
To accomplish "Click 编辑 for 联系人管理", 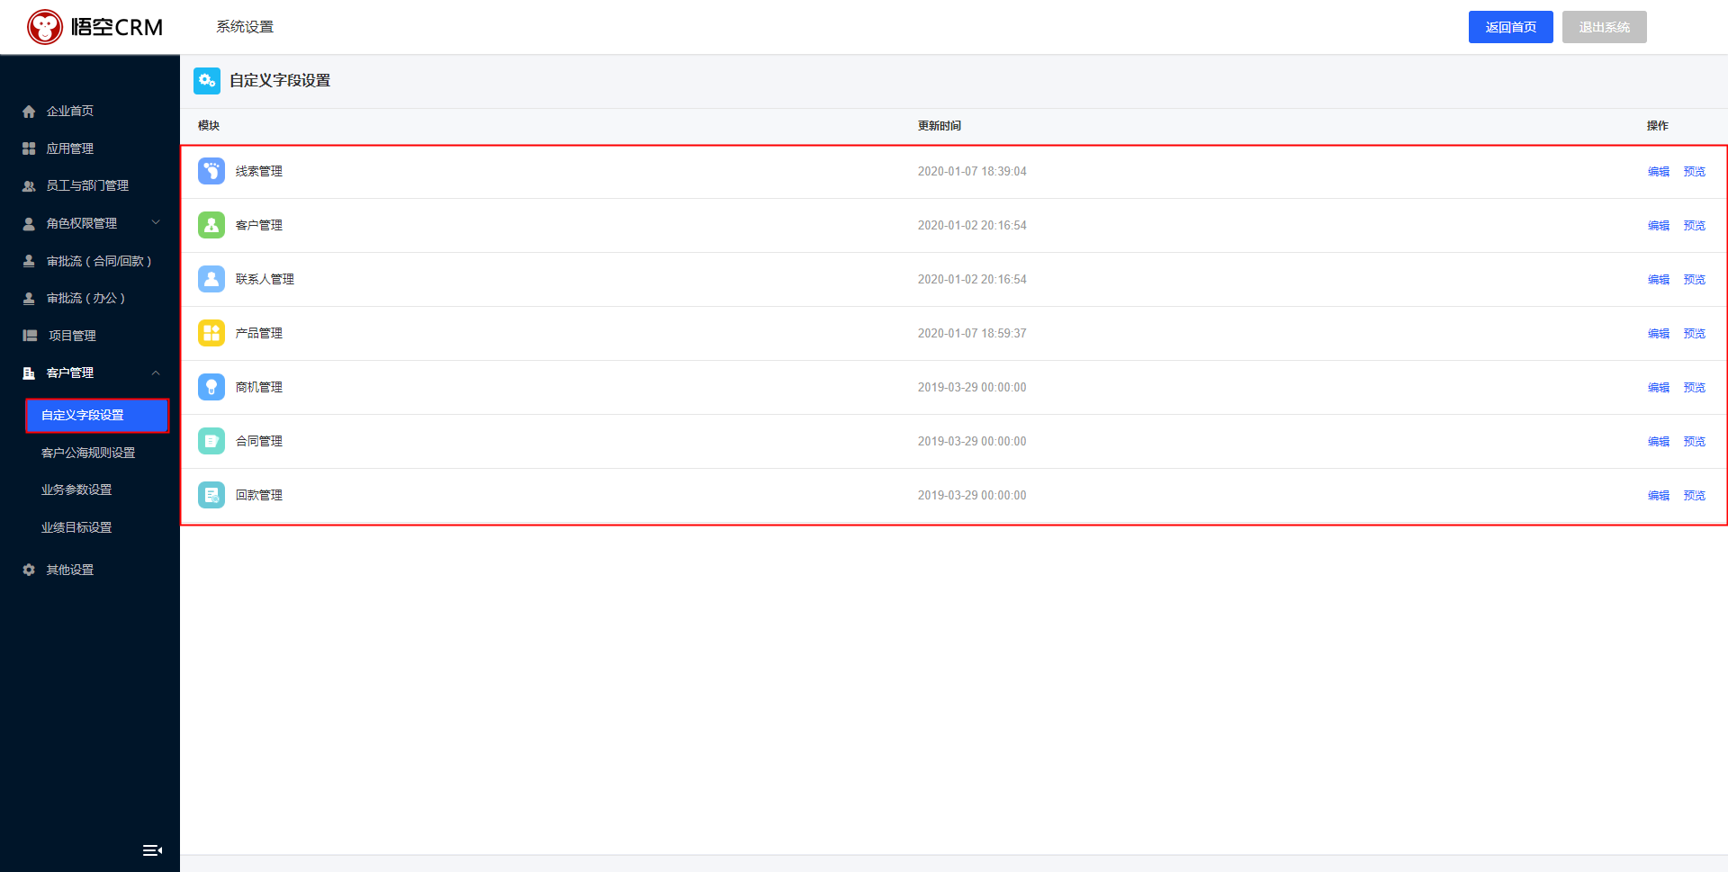I will click(x=1659, y=279).
